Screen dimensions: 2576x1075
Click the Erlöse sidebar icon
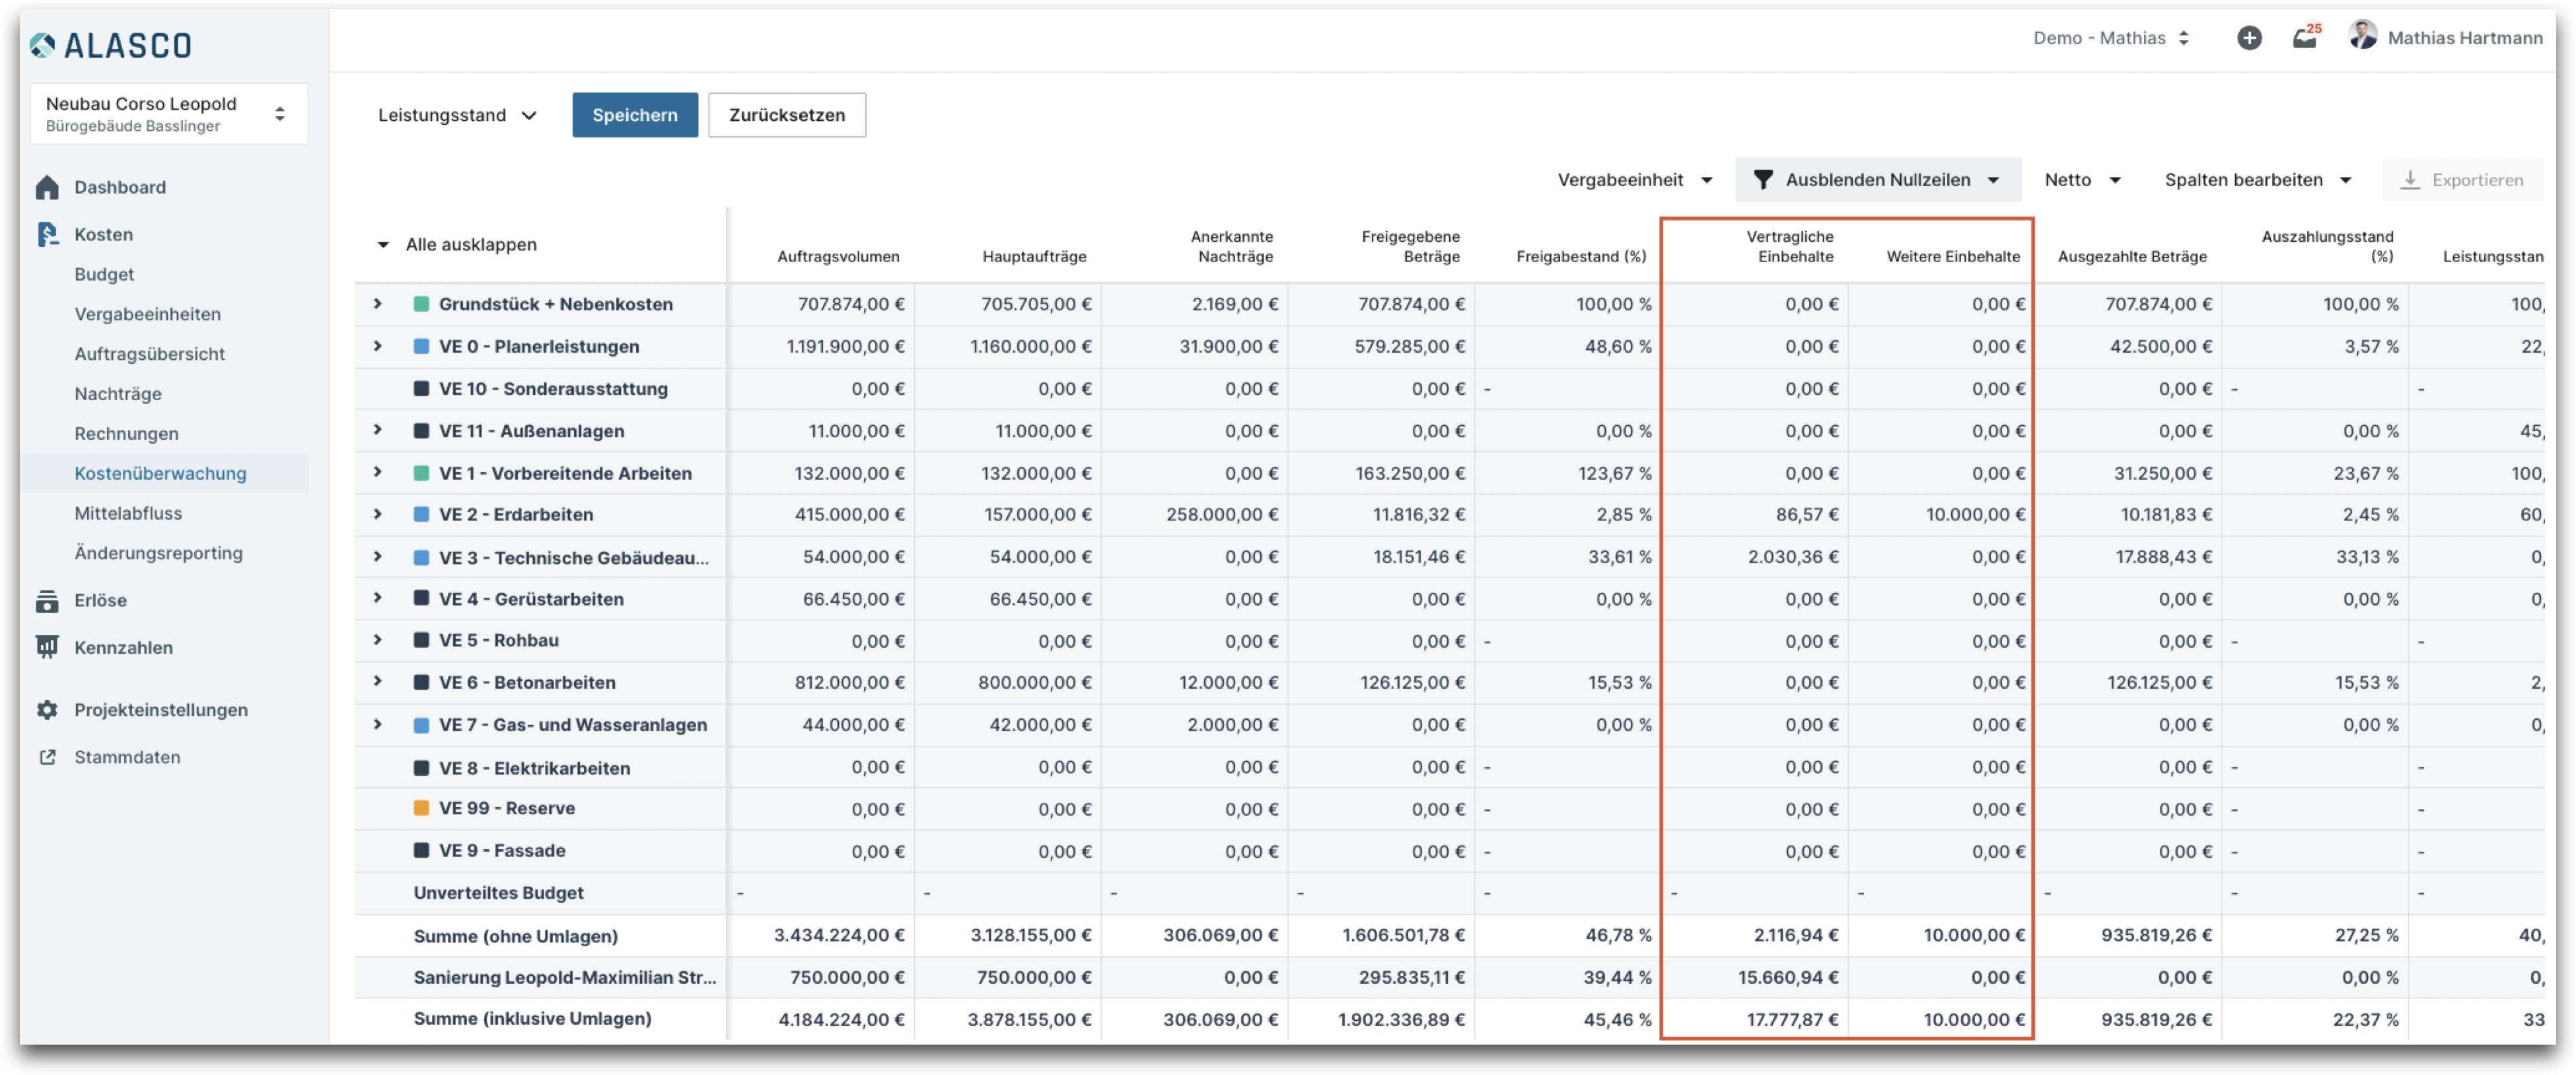pyautogui.click(x=47, y=600)
